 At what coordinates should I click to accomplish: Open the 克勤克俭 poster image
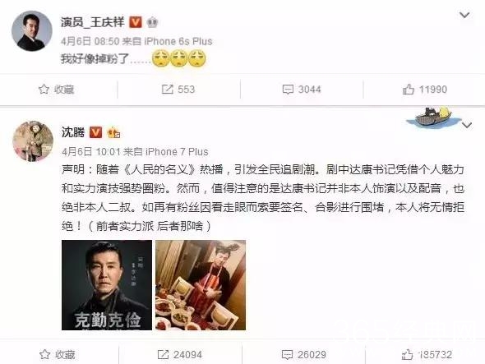tap(107, 285)
